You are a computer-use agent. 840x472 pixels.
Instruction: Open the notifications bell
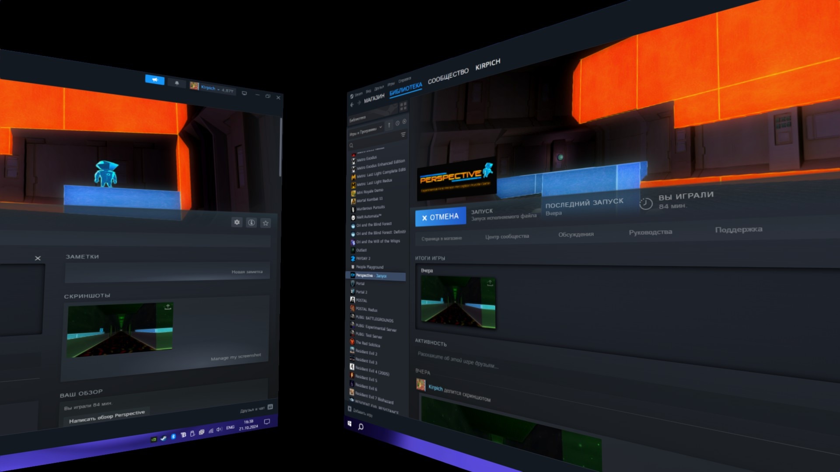coord(177,83)
